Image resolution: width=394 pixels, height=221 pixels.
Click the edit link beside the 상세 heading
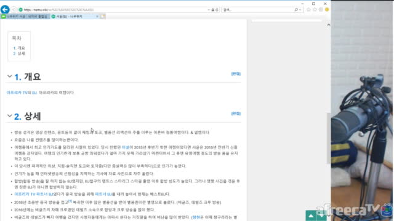click(x=236, y=114)
